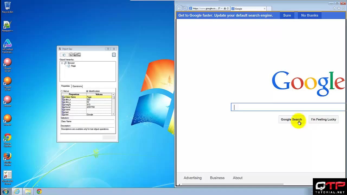
Task: Click the browser horizontal scrollbar thumb
Action: tap(233, 185)
